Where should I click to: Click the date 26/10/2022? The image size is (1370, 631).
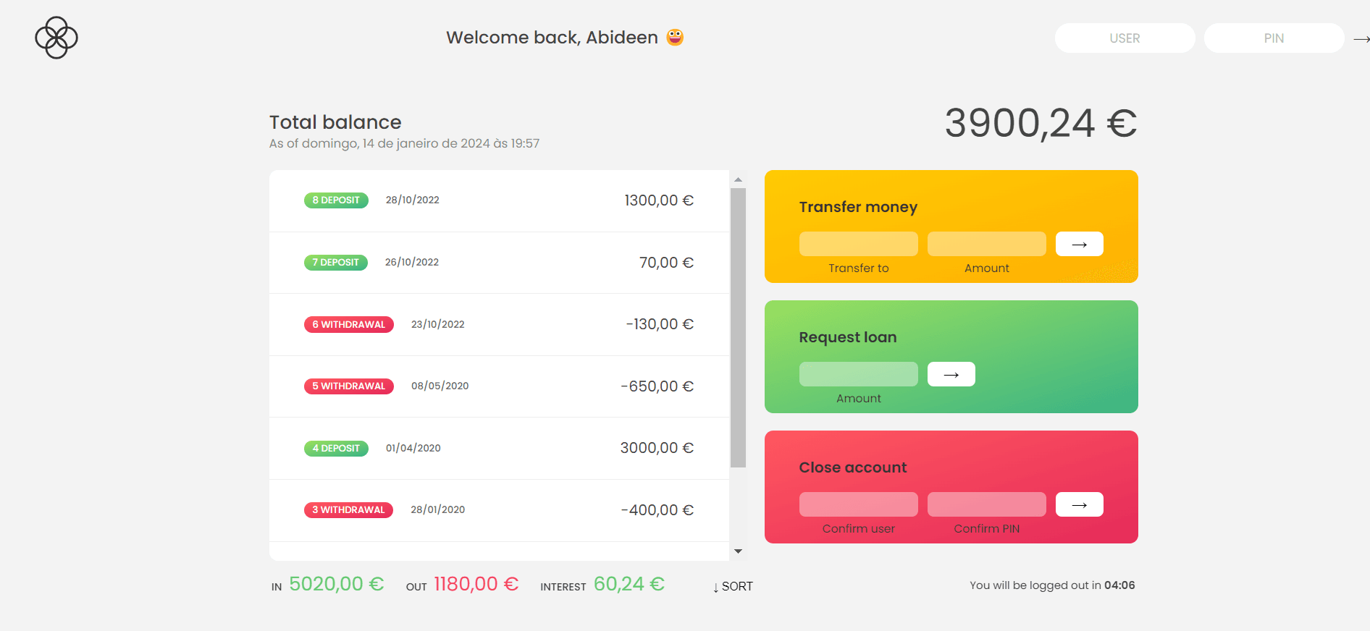411,263
